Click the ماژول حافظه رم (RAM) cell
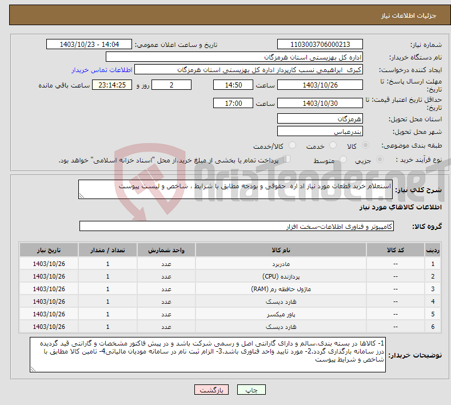Image resolution: width=451 pixels, height=405 pixels. (x=281, y=289)
